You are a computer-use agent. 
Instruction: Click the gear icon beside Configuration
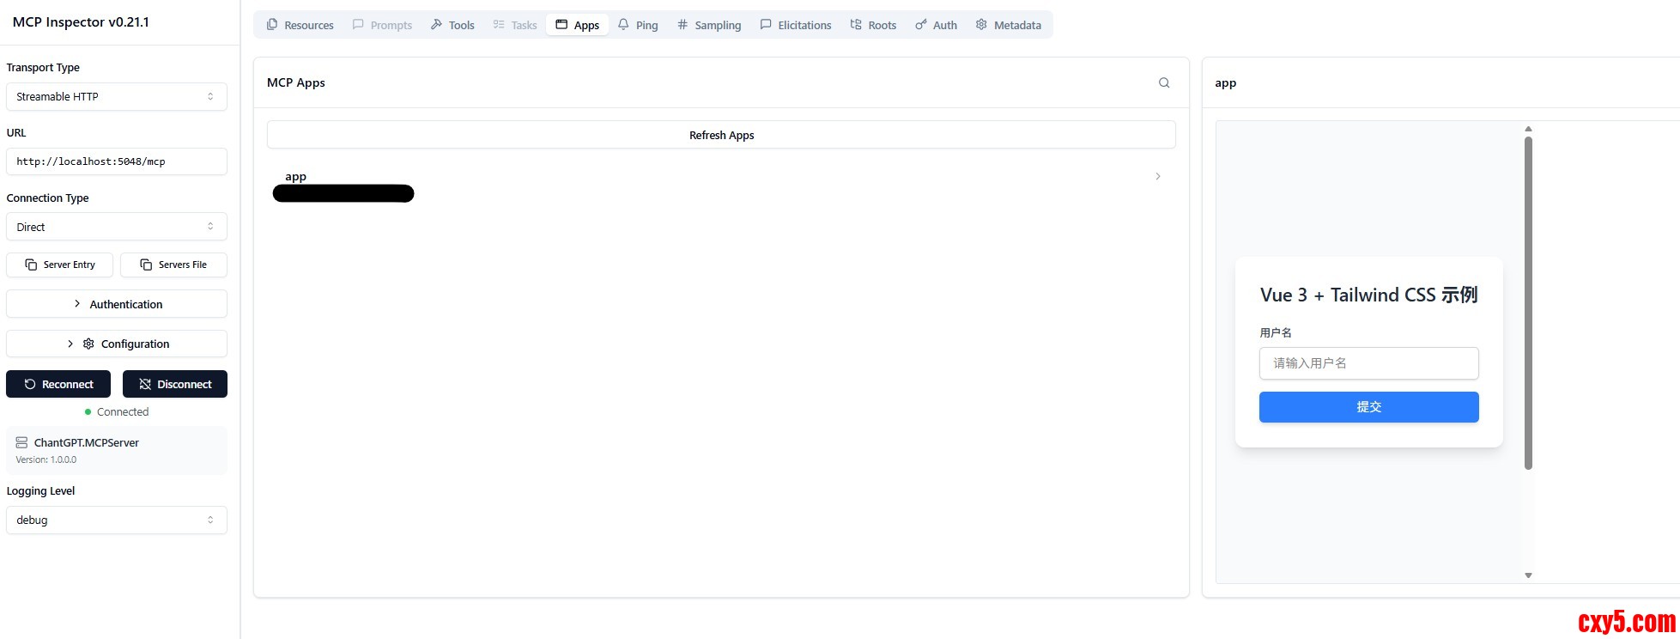point(88,344)
